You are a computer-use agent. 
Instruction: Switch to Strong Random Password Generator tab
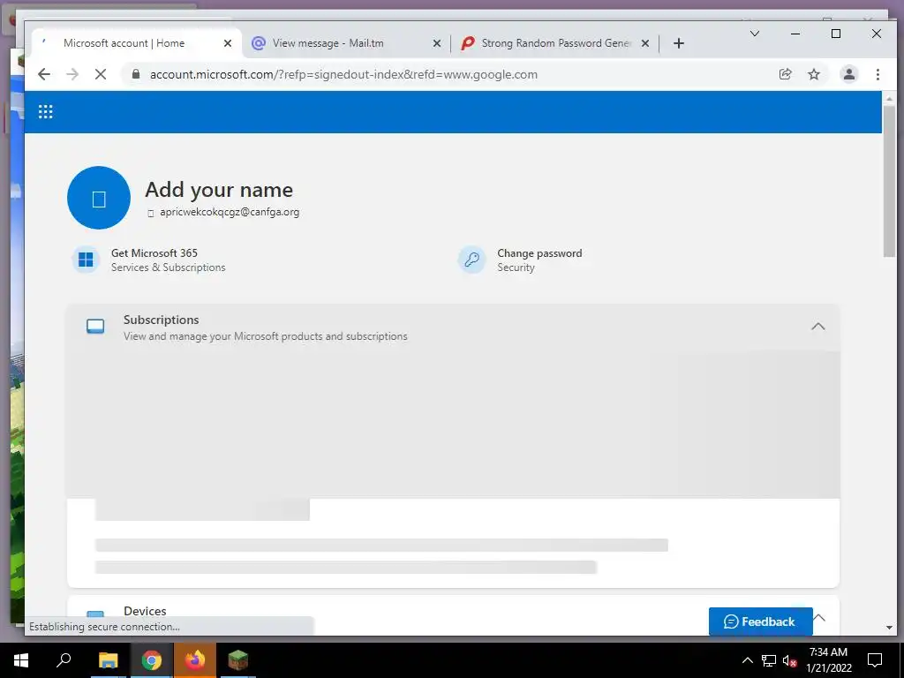[x=556, y=43]
